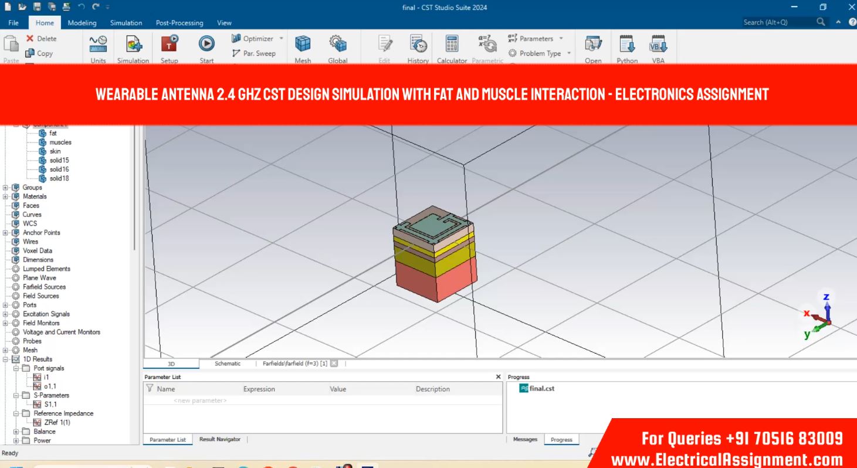Expand the Materials tree node
This screenshot has height=468, width=857.
[6, 196]
